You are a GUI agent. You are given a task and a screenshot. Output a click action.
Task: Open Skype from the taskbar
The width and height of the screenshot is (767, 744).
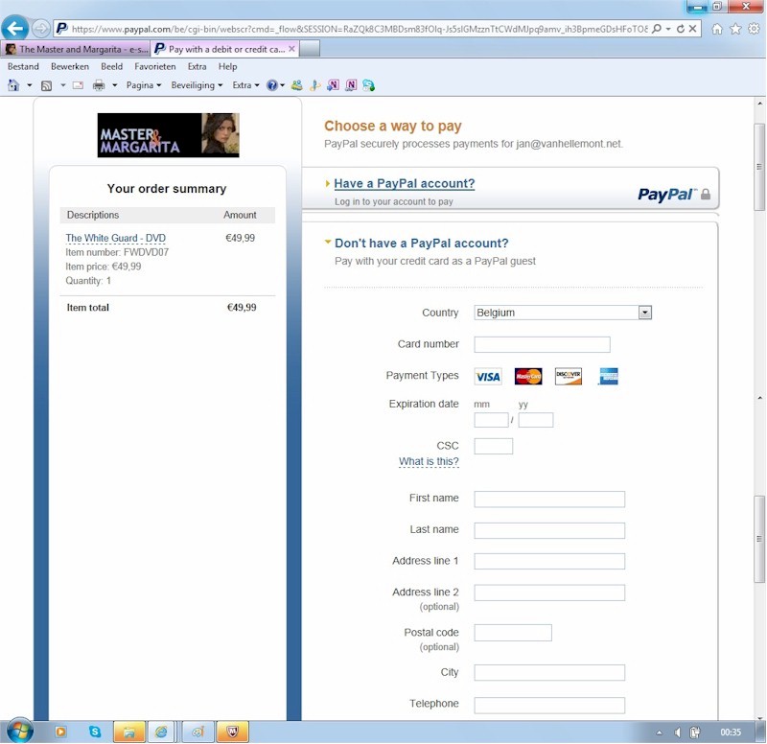pyautogui.click(x=95, y=732)
